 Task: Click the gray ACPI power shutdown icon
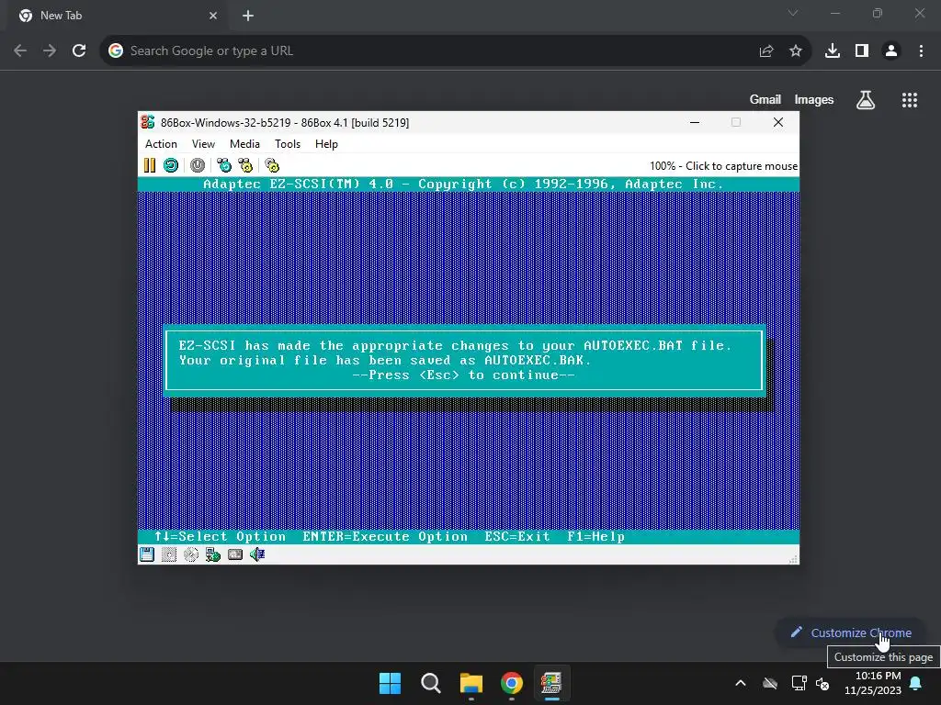point(198,165)
